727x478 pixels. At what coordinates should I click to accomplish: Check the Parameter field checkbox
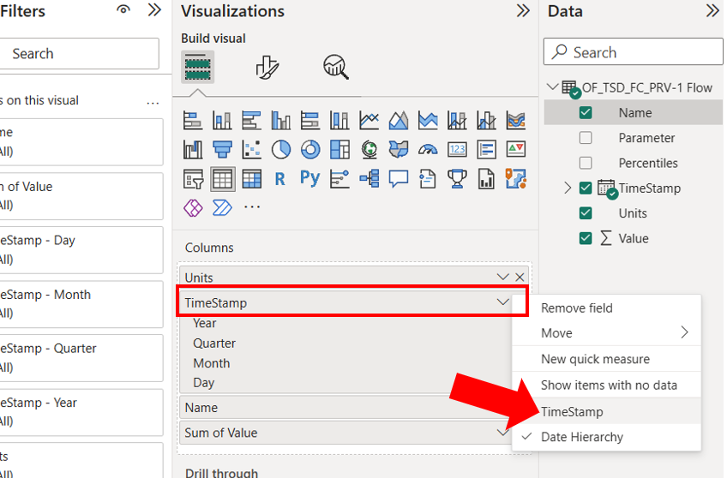pyautogui.click(x=586, y=138)
